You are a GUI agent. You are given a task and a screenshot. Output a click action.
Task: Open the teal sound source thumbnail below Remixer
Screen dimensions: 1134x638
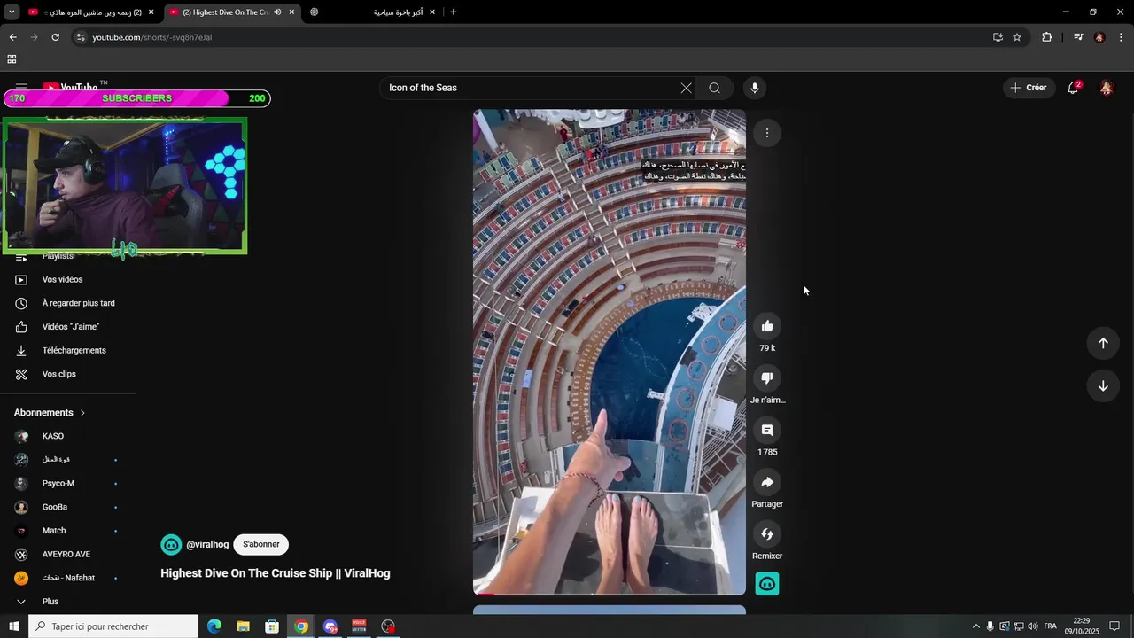[767, 584]
